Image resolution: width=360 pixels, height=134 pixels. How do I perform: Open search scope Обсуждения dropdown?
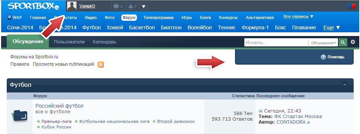(x=323, y=43)
